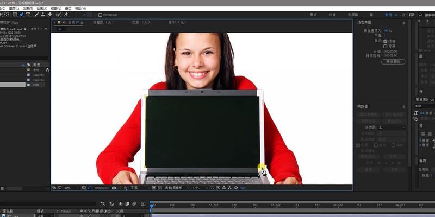Image resolution: width=435 pixels, height=217 pixels.
Task: Switch to the 素材 (无) tab
Action: (x=177, y=22)
